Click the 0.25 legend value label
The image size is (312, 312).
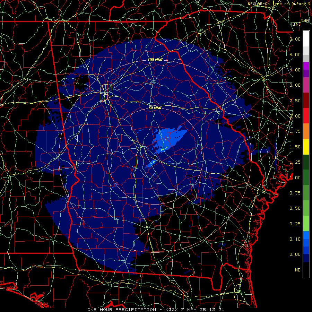point(295,224)
